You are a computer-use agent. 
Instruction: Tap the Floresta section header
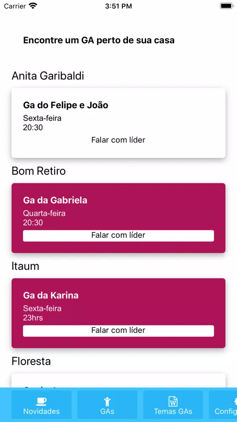coord(31,362)
